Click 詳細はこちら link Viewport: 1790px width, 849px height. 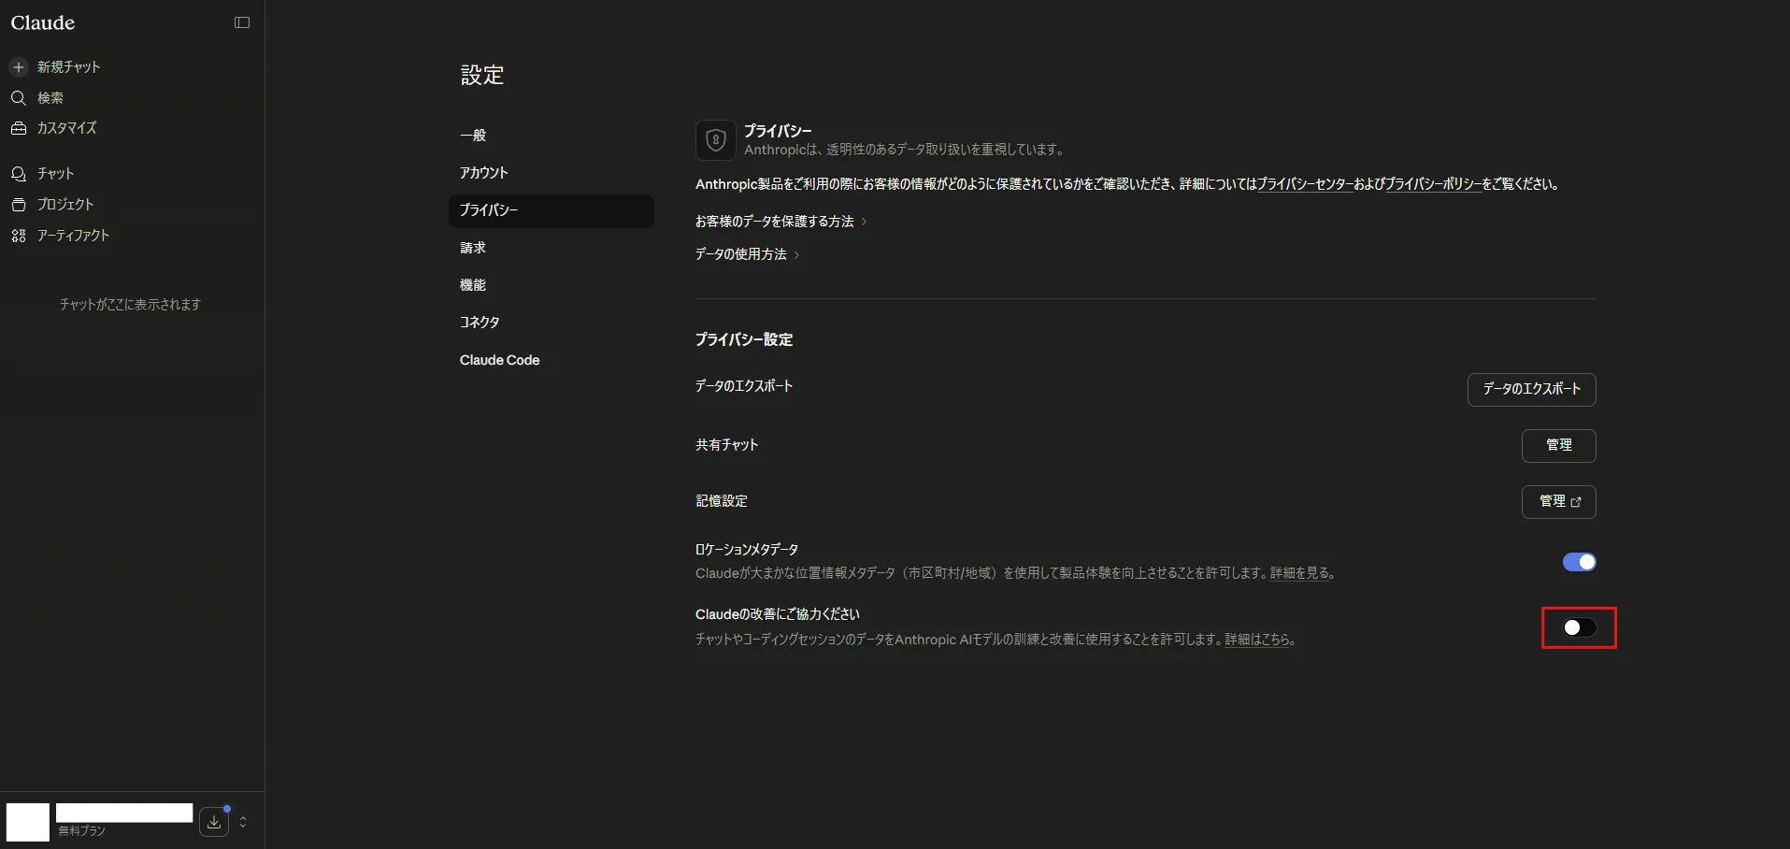click(1257, 640)
